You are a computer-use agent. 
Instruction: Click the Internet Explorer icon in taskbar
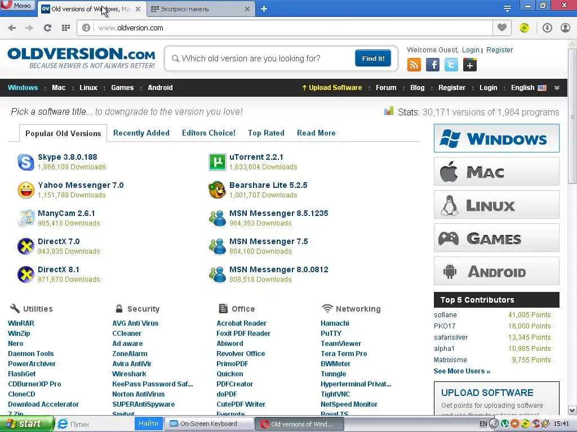(x=63, y=424)
